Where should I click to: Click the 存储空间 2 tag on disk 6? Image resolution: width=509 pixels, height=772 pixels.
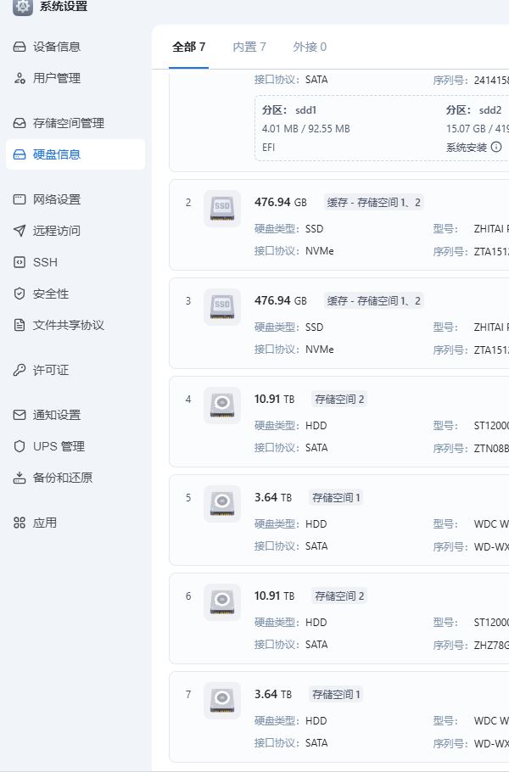pos(339,596)
